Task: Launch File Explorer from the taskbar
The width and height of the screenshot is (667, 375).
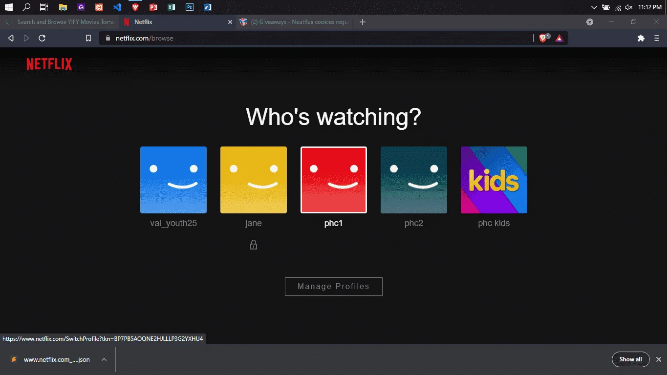Action: [x=63, y=7]
